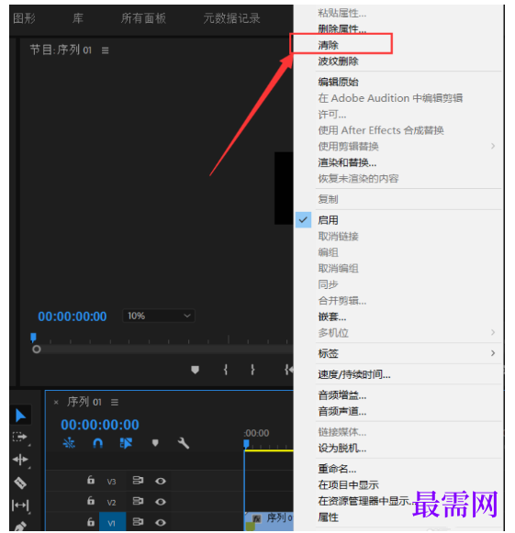Select the Razor tool
This screenshot has width=515, height=533.
pos(20,483)
